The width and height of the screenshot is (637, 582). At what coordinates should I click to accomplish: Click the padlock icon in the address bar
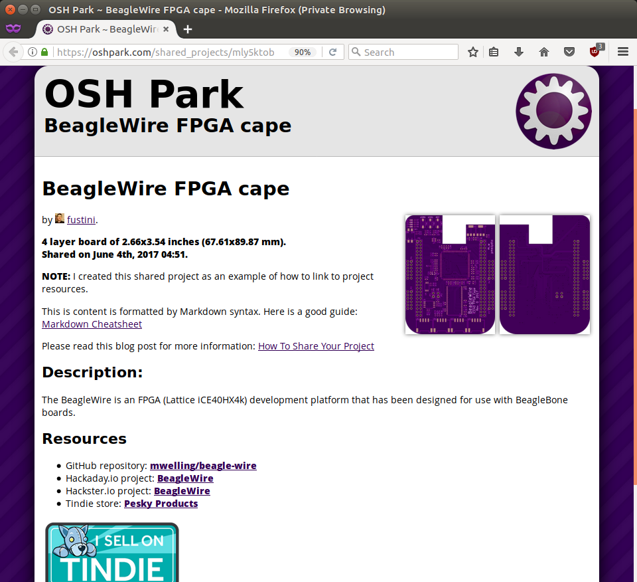click(x=44, y=51)
